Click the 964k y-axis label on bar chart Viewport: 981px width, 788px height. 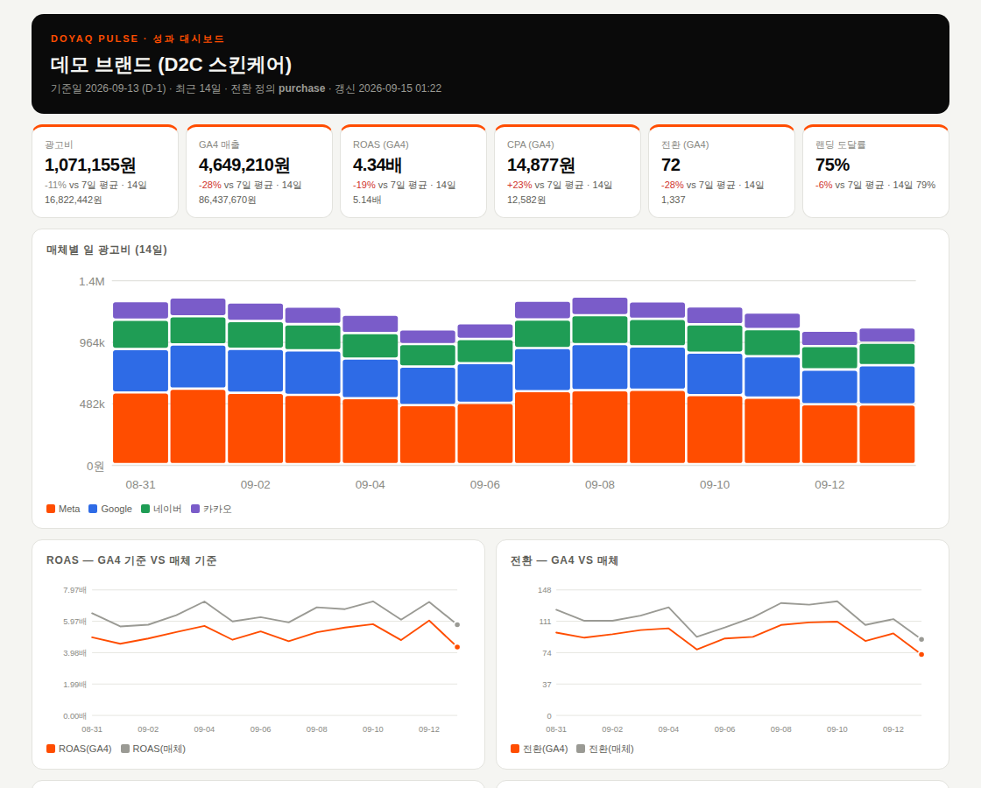coord(92,342)
